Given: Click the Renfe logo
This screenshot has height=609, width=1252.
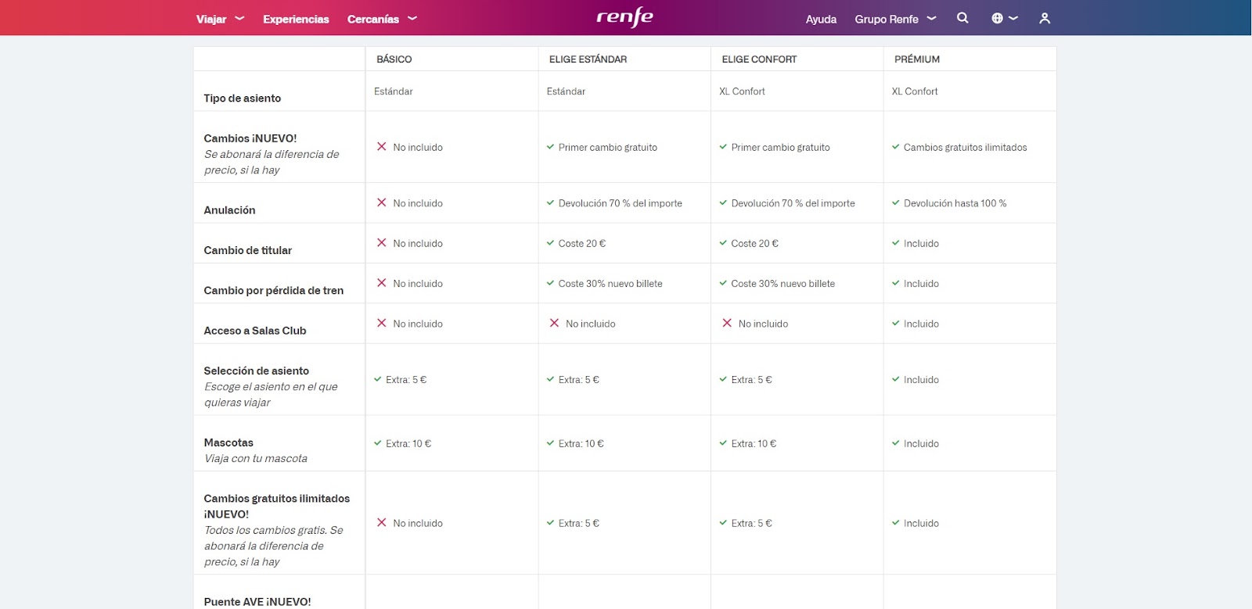Looking at the screenshot, I should coord(624,17).
